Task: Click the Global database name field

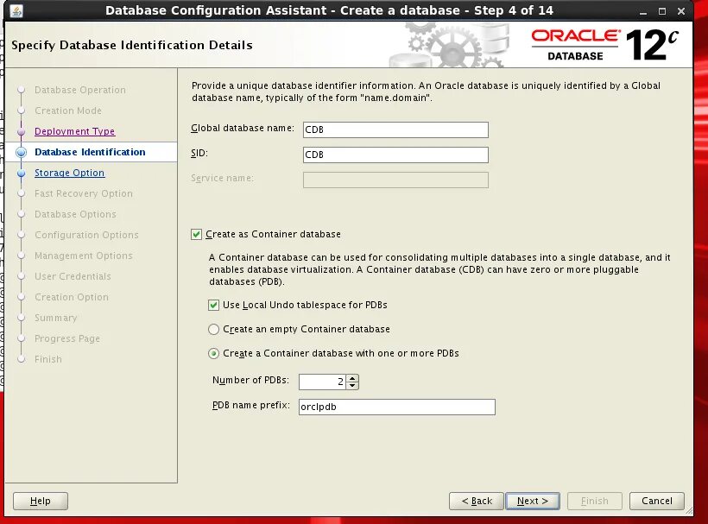Action: (395, 129)
